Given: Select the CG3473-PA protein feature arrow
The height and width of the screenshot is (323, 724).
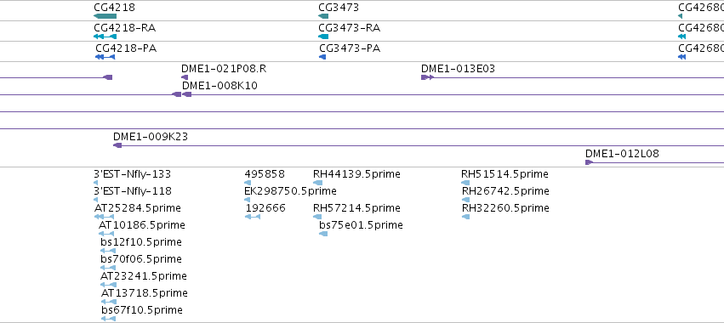Looking at the screenshot, I should pos(322,57).
